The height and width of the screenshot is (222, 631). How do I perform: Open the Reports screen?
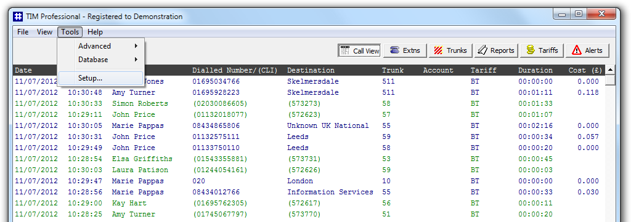[496, 50]
